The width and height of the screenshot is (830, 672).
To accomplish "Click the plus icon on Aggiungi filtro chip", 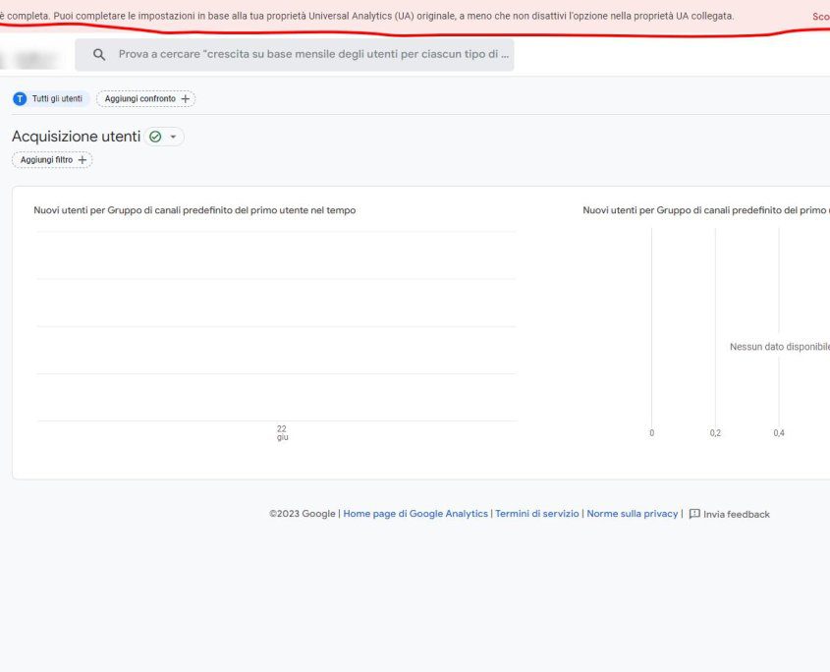I will [82, 158].
